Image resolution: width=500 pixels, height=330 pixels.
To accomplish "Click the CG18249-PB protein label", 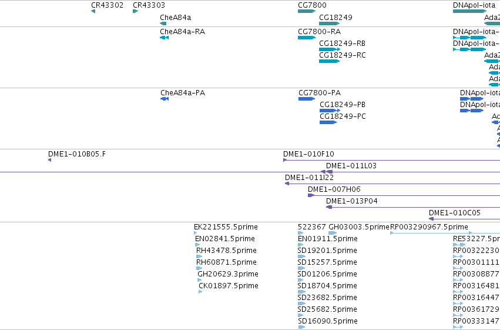I will point(343,105).
